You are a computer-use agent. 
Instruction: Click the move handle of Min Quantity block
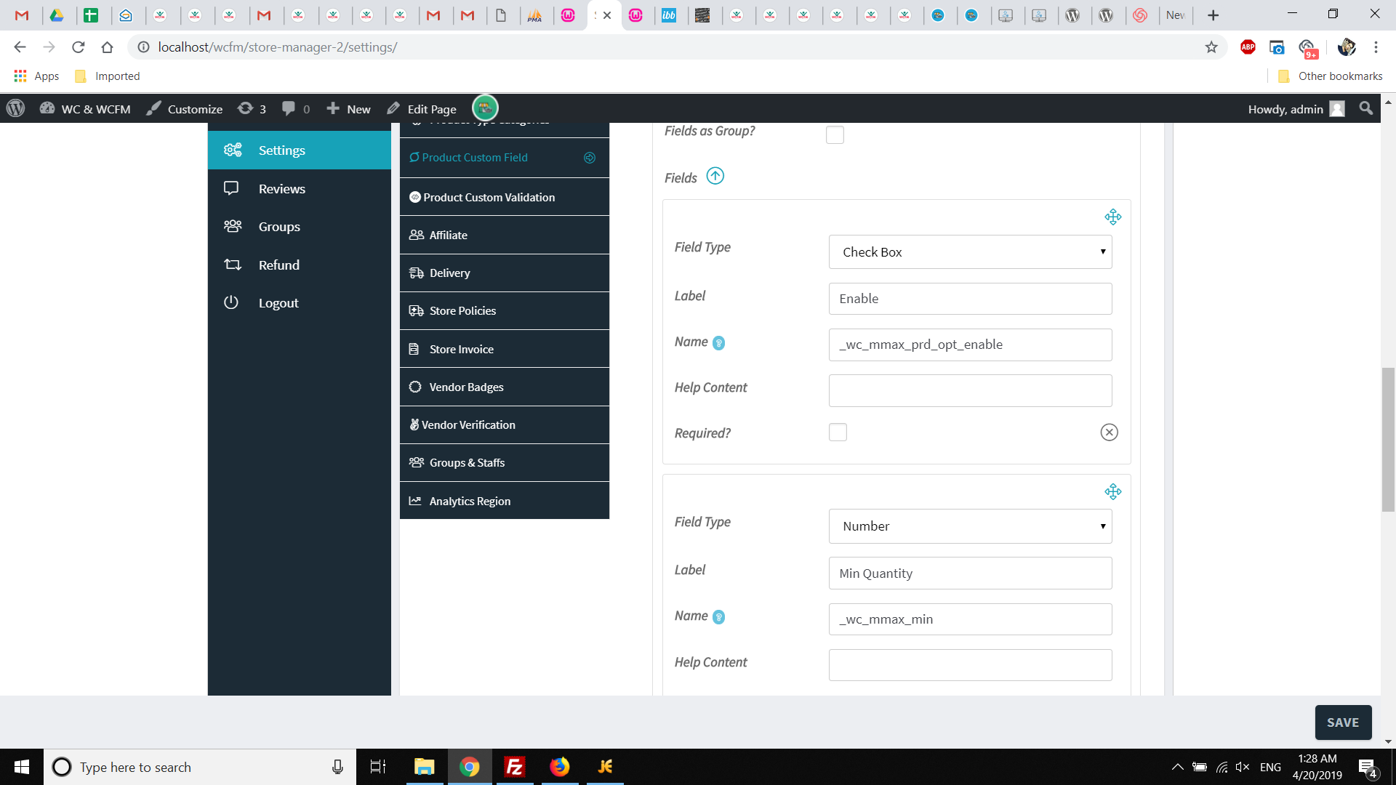click(1112, 492)
